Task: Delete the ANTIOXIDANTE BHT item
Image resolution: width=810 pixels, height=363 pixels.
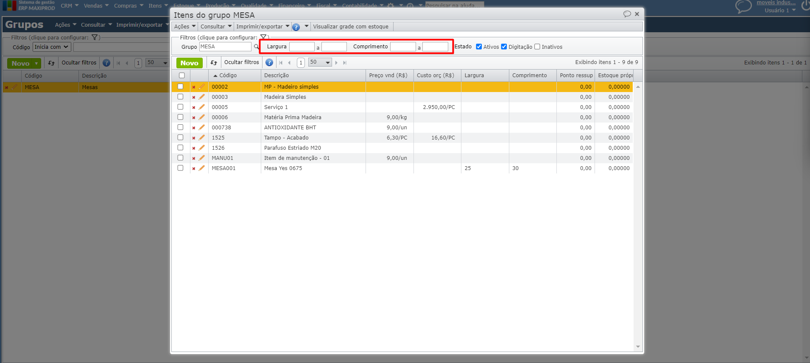Action: pos(194,128)
